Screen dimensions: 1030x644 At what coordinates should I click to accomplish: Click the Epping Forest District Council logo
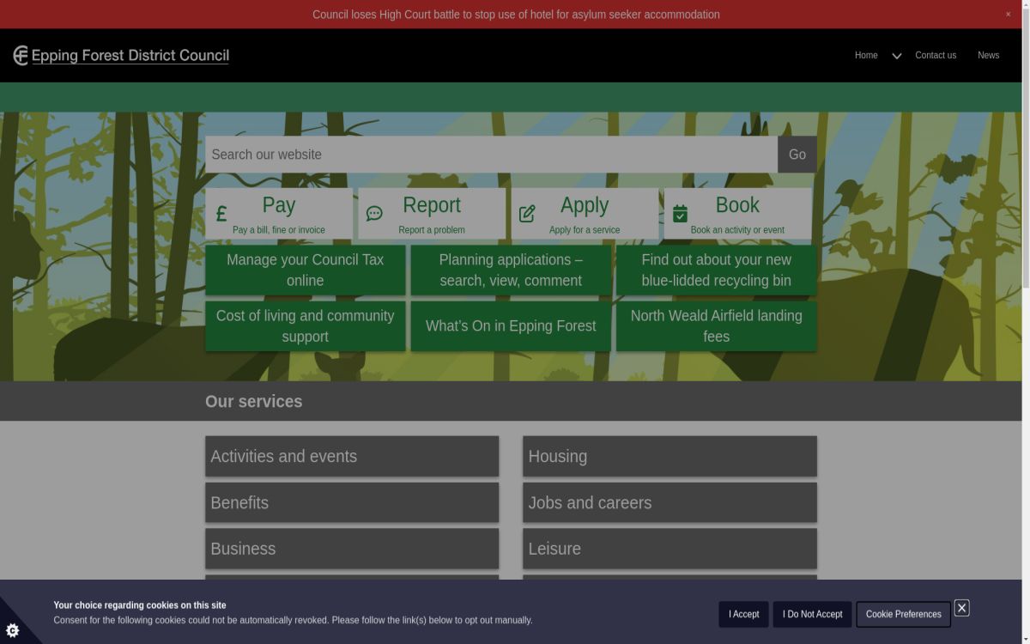point(121,56)
